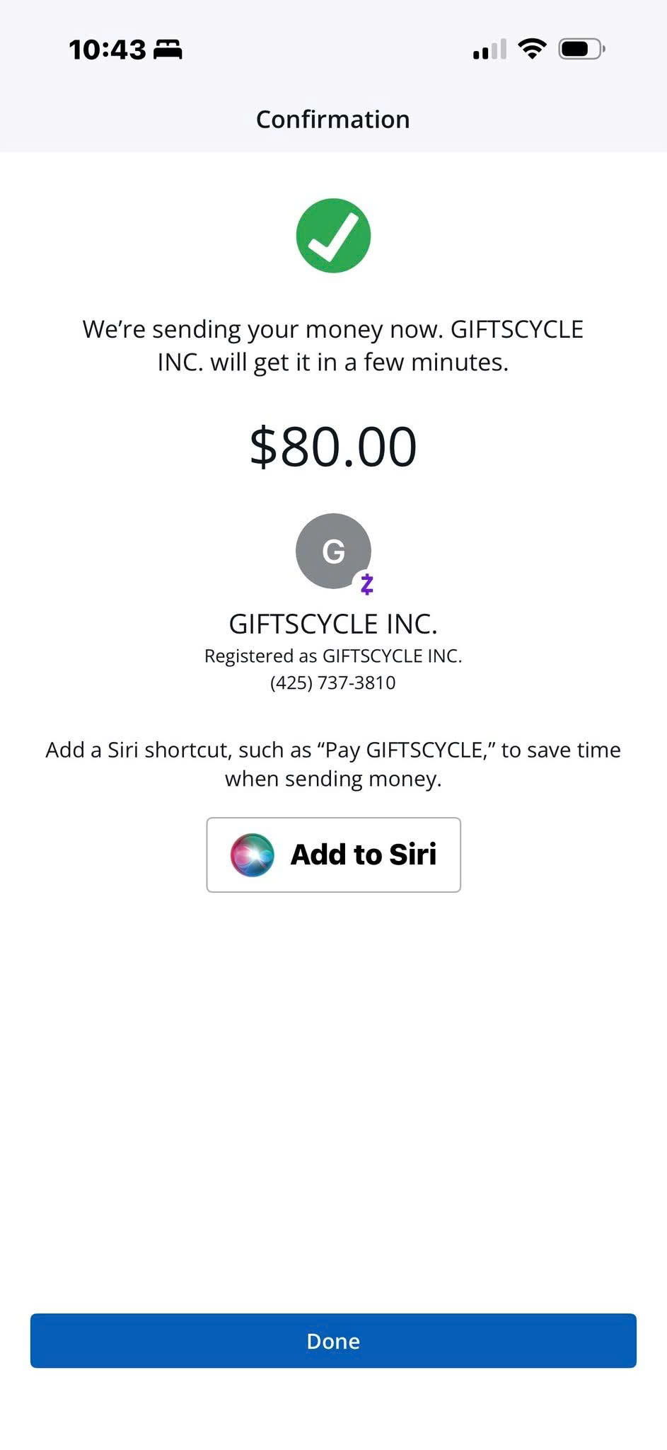667x1450 pixels.
Task: Tap the cellular signal bars icon
Action: coord(489,50)
